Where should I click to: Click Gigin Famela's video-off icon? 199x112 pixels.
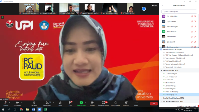click(195, 21)
